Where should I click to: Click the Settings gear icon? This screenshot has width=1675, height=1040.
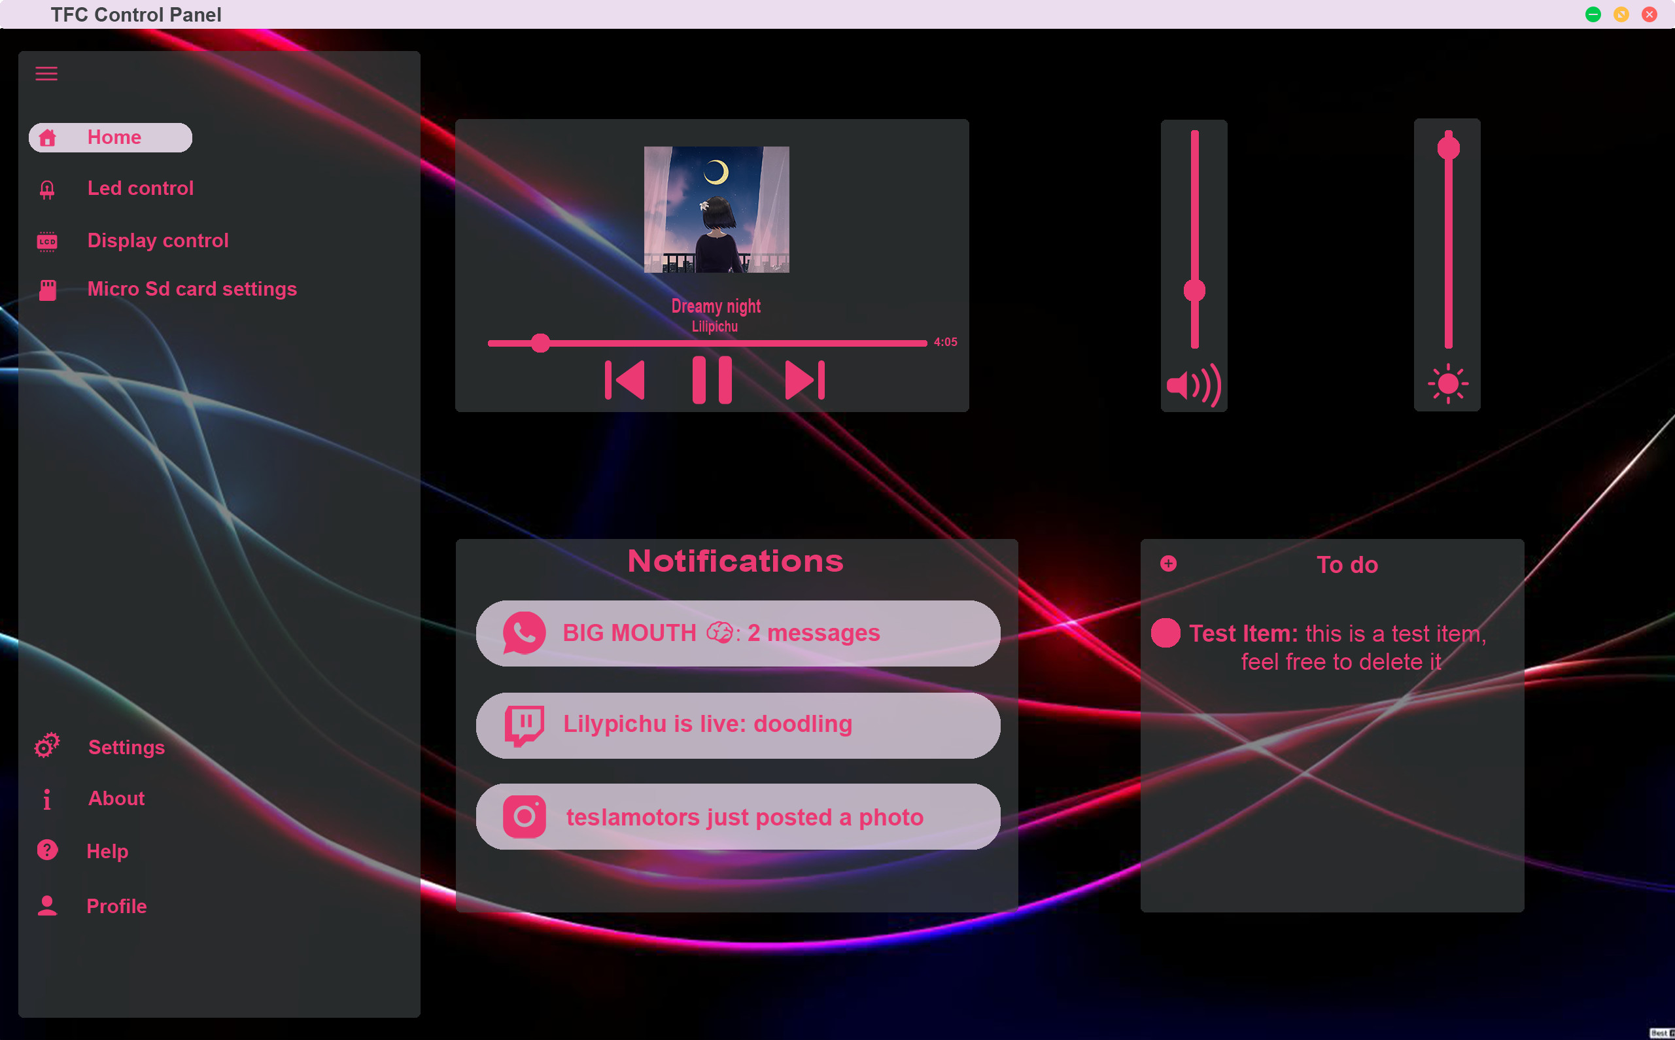point(46,746)
